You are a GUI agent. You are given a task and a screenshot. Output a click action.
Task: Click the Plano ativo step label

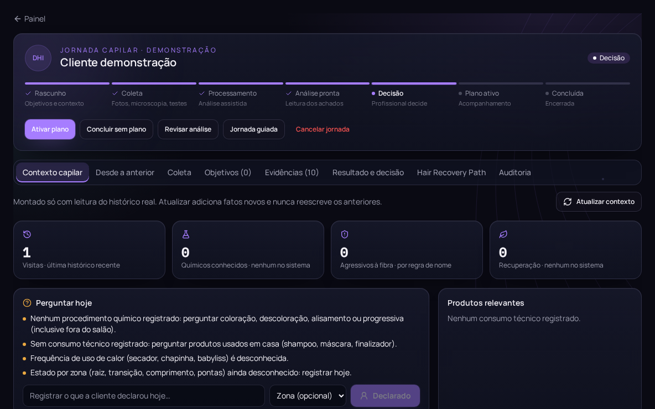[482, 93]
